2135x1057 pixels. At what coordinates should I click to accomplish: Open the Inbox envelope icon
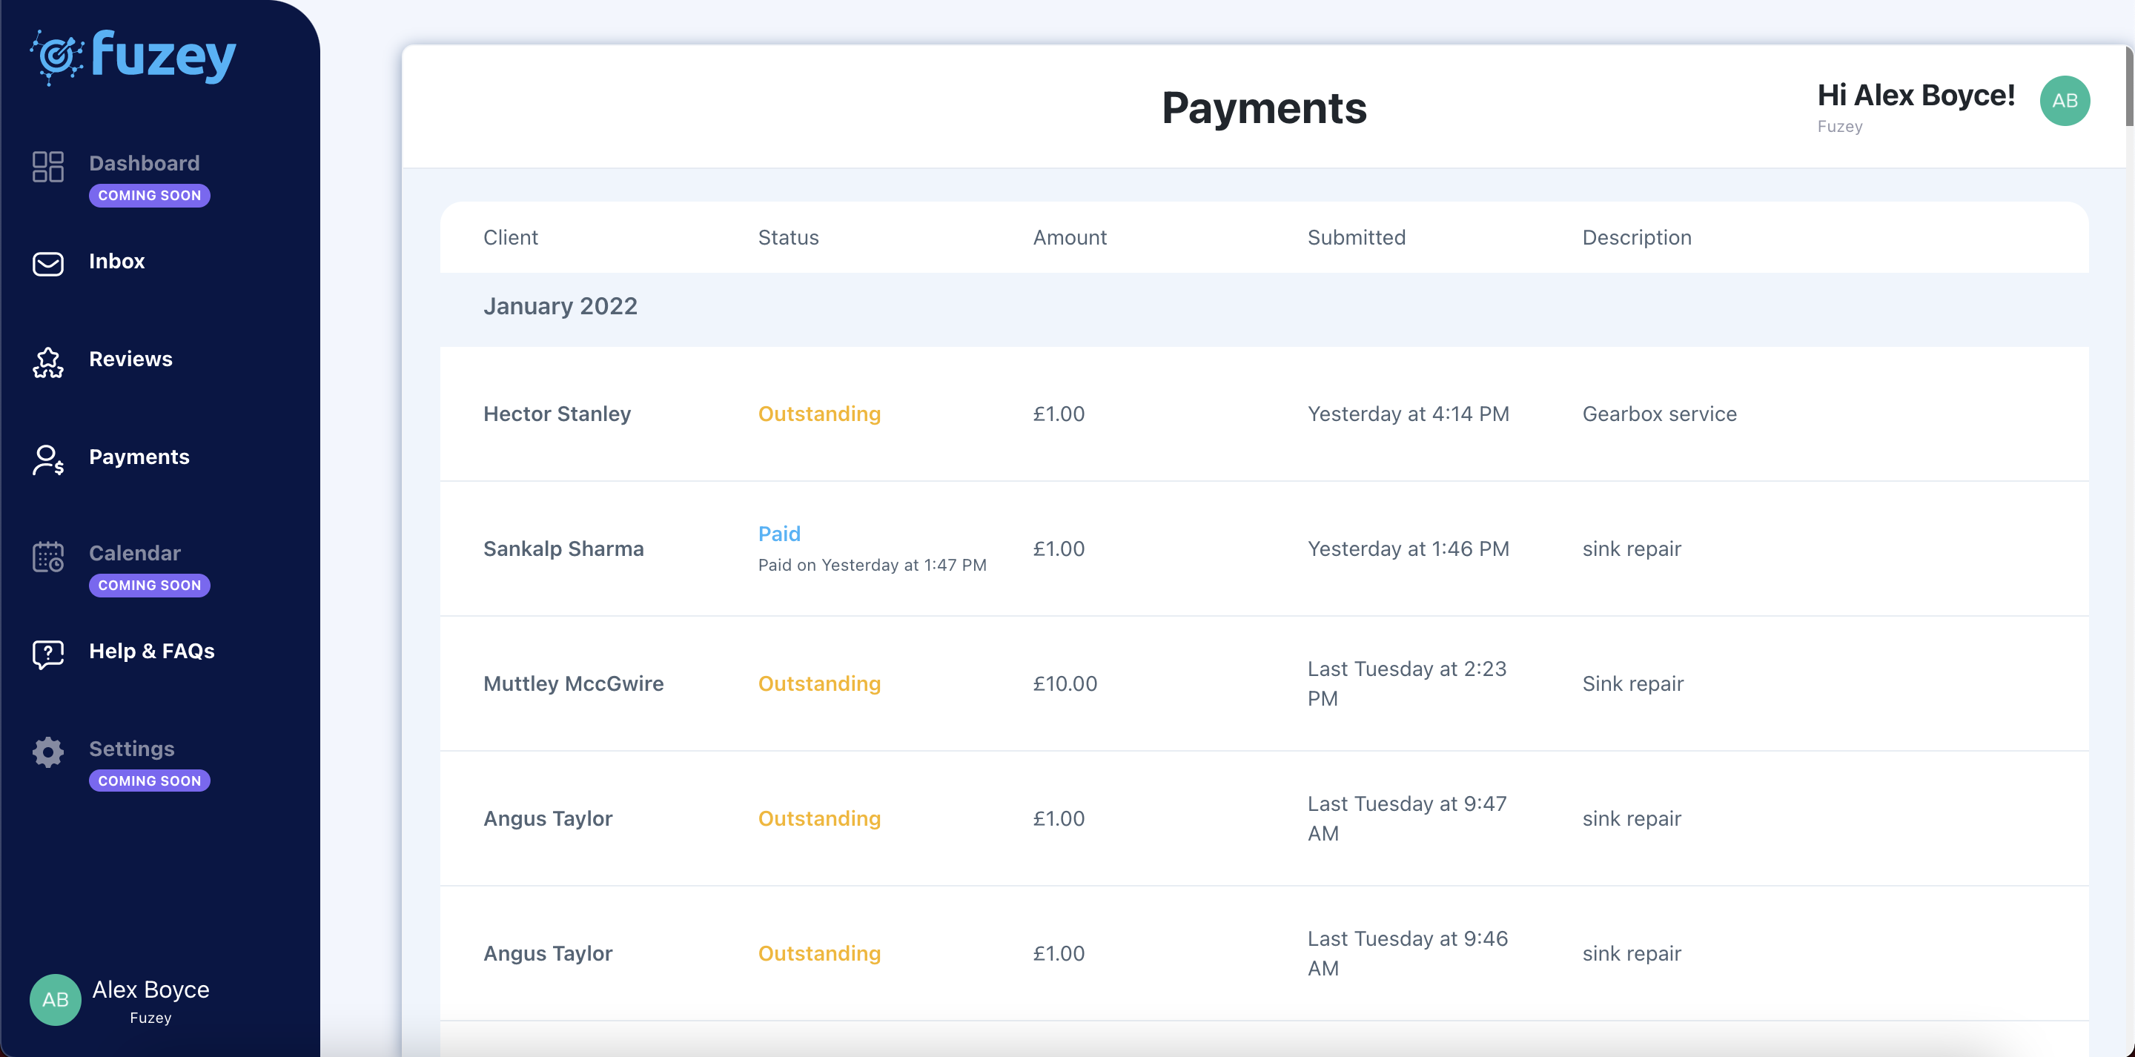[x=47, y=264]
